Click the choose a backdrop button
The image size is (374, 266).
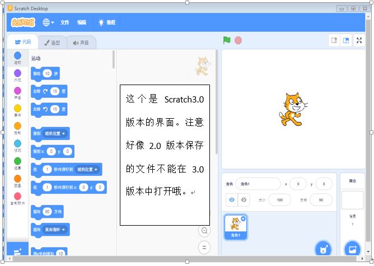click(x=353, y=249)
